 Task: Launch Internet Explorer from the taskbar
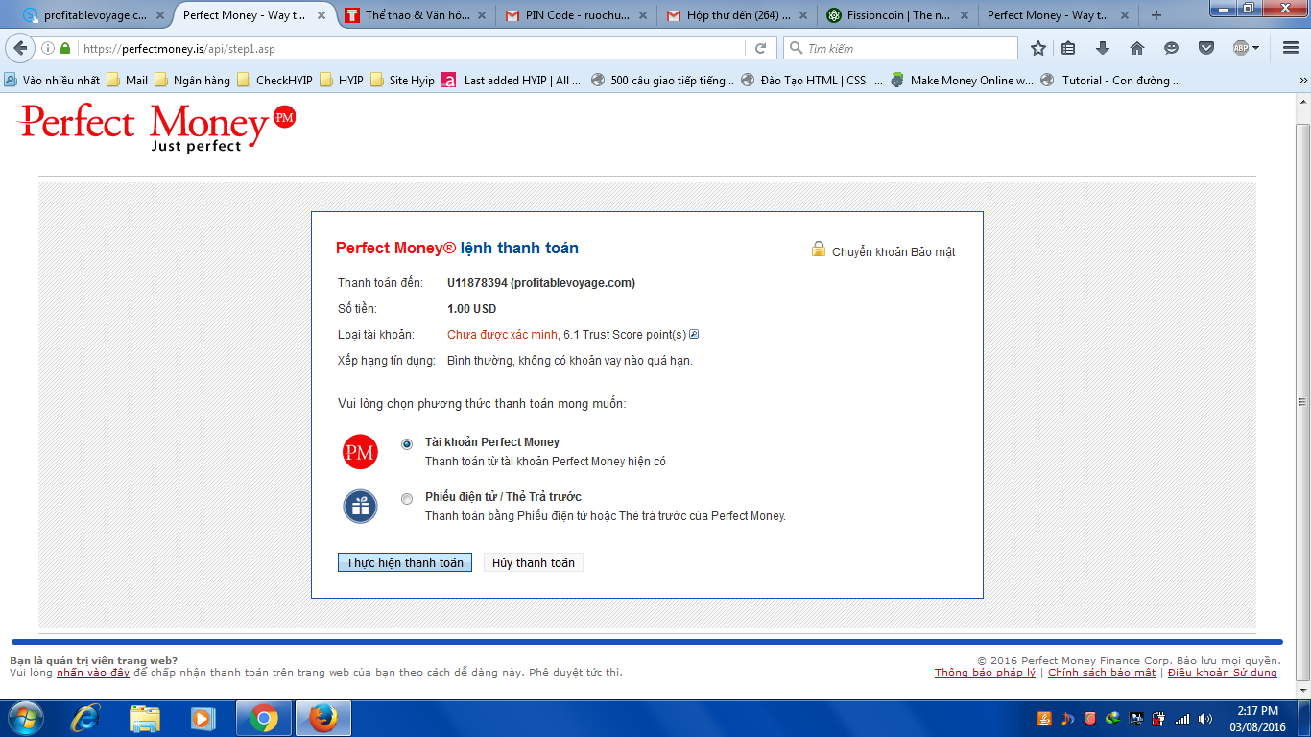click(86, 718)
